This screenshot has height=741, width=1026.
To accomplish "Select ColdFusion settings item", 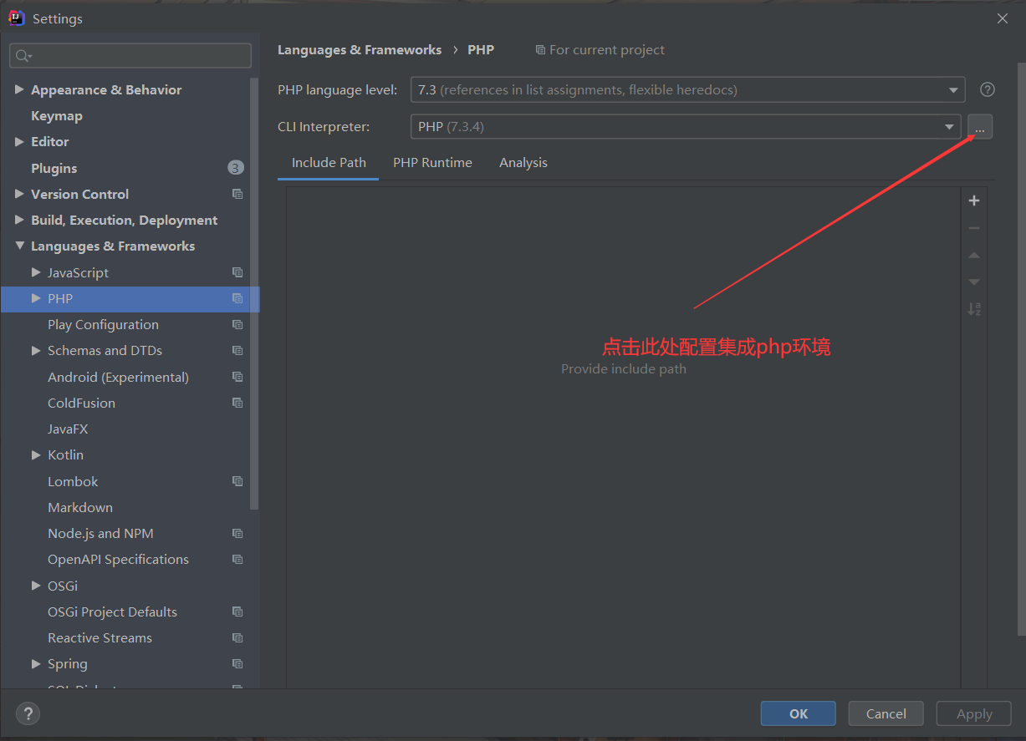I will click(x=82, y=403).
